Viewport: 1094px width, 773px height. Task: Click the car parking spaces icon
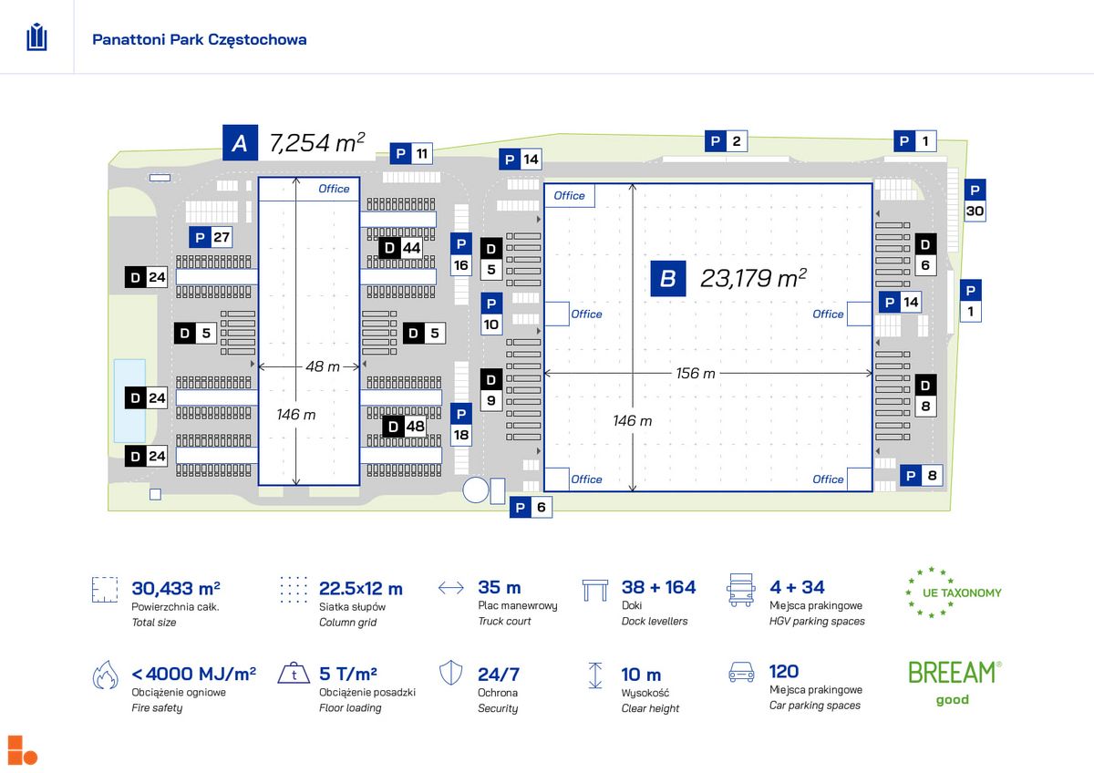pyautogui.click(x=741, y=674)
